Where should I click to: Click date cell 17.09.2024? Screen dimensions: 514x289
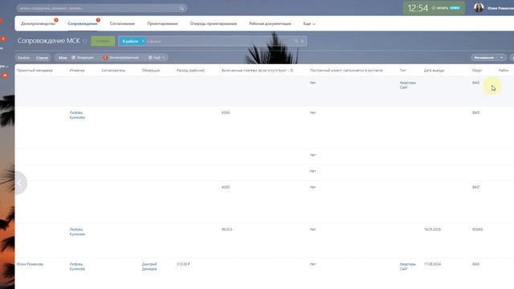432,264
